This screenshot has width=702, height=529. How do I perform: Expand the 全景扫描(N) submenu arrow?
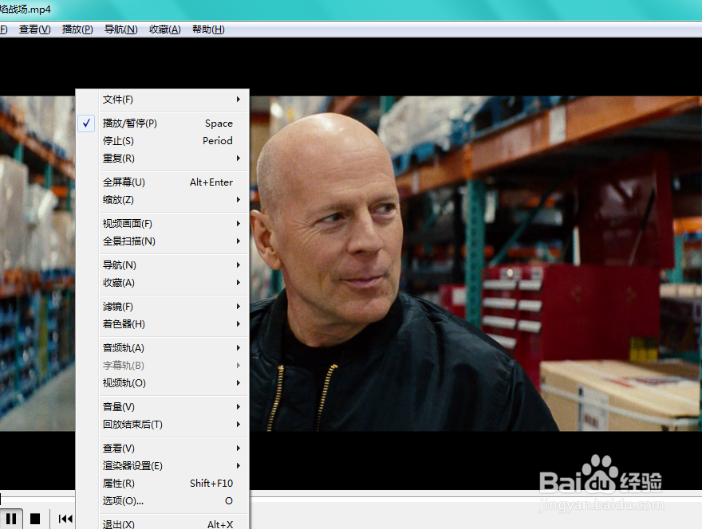(x=239, y=241)
